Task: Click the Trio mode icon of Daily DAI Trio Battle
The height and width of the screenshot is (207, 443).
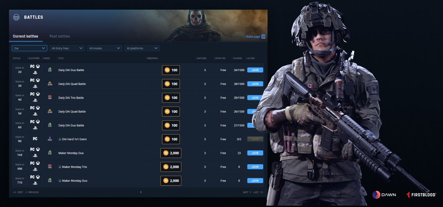Action: click(x=50, y=98)
